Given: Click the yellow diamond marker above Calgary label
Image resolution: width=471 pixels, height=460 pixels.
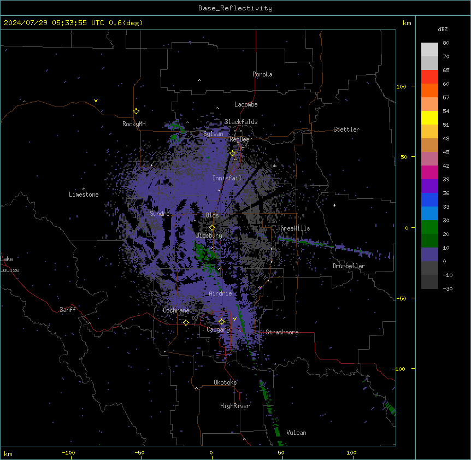Looking at the screenshot, I should click(221, 322).
